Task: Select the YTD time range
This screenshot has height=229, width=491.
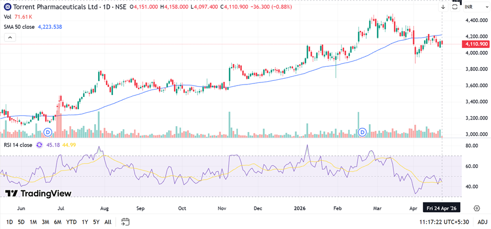Action: click(x=72, y=222)
